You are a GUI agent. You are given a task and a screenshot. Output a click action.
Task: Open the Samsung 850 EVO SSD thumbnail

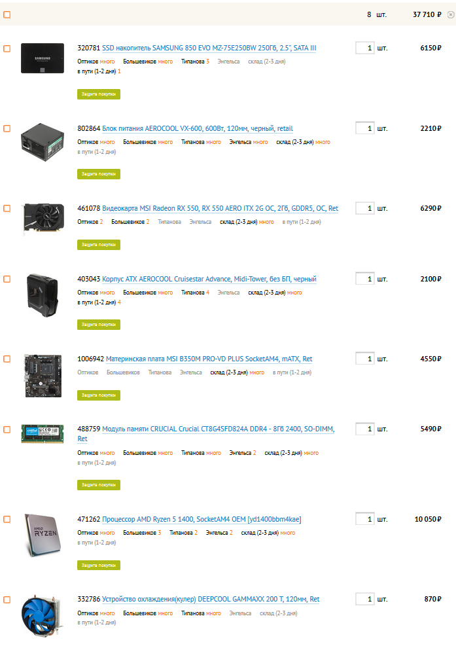43,58
